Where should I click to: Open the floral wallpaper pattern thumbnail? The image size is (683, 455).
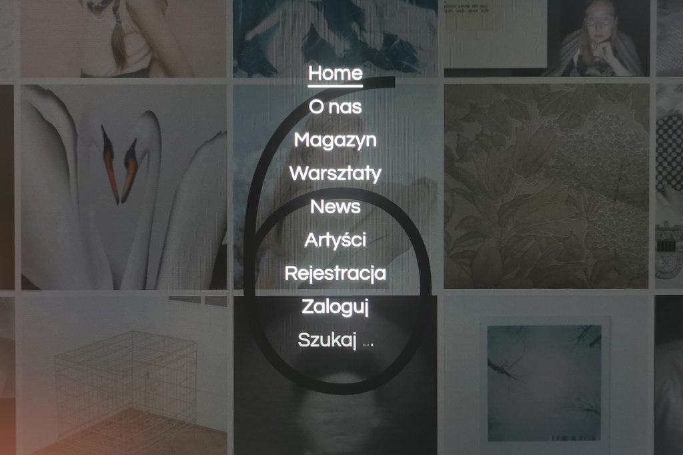[x=546, y=186]
